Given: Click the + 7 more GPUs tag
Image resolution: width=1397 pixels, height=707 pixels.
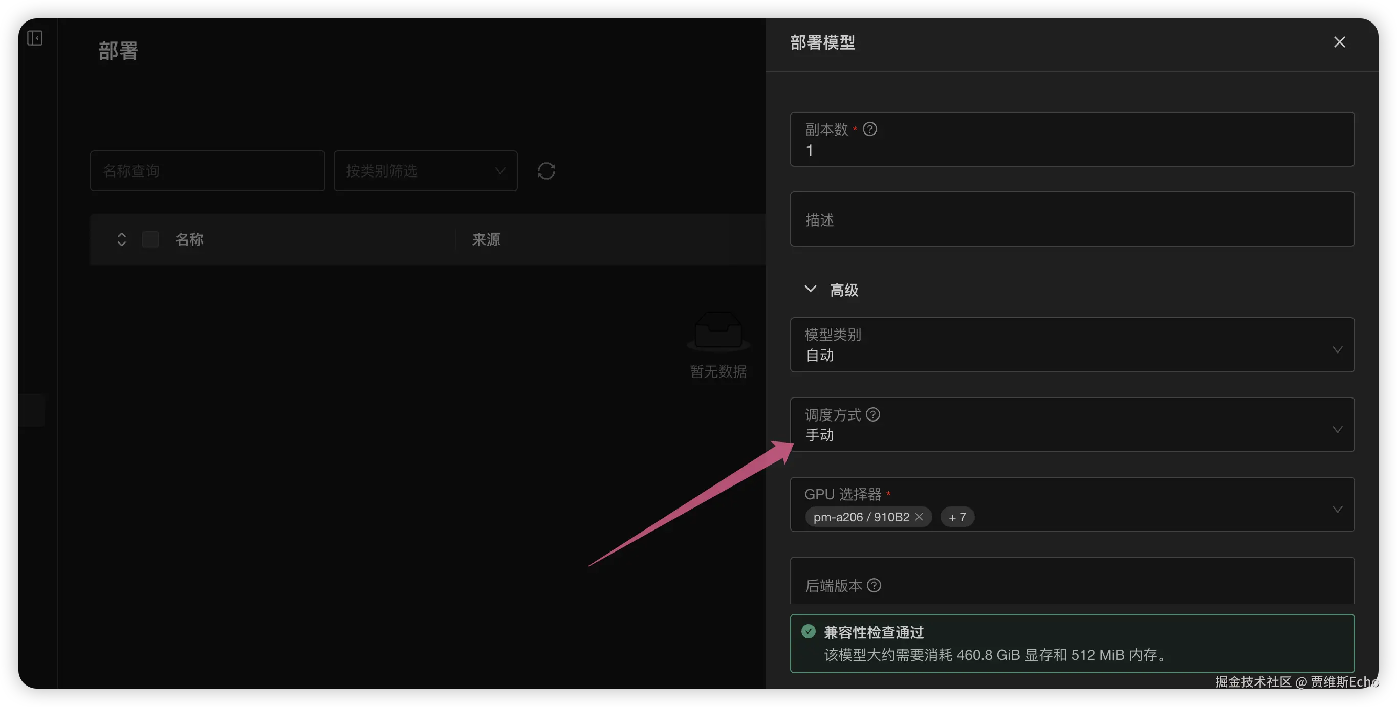Looking at the screenshot, I should (956, 517).
